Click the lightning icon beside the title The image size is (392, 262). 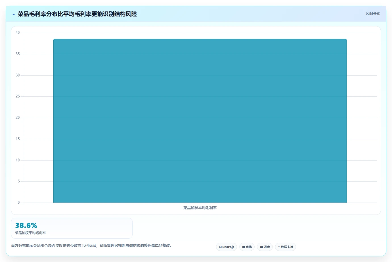coord(13,14)
